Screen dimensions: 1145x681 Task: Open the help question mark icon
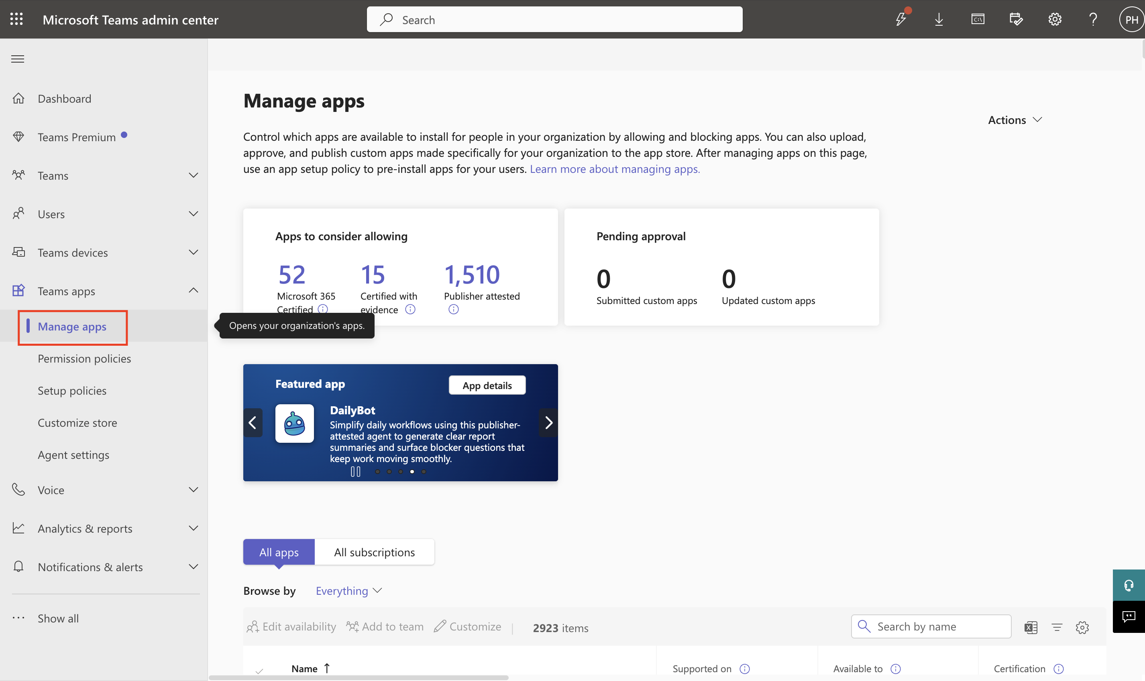coord(1093,19)
